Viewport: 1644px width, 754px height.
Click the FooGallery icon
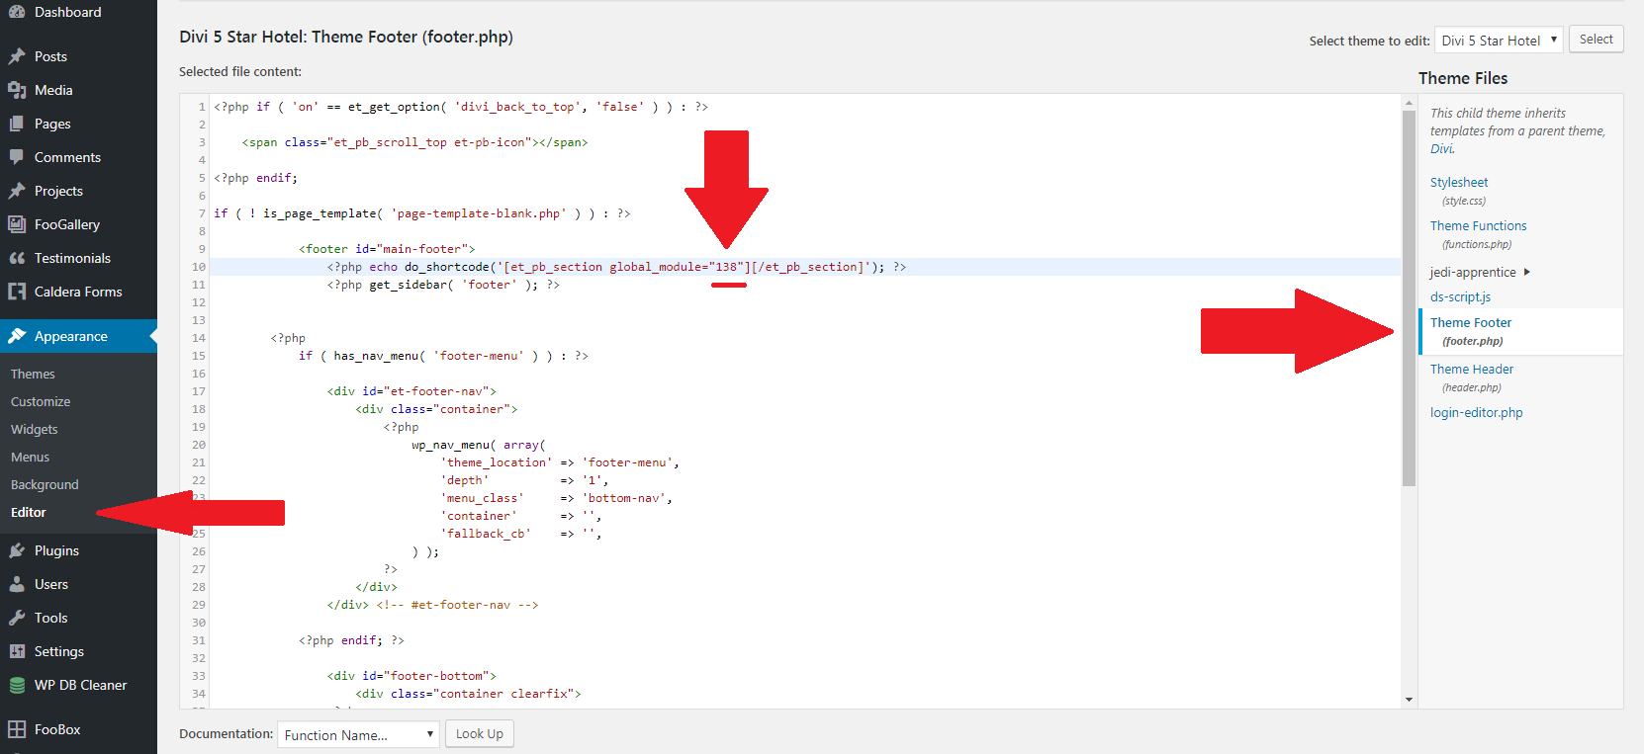17,224
